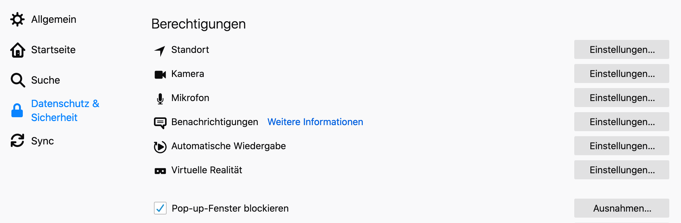Click the house icon for Startseite
681x223 pixels.
18,50
